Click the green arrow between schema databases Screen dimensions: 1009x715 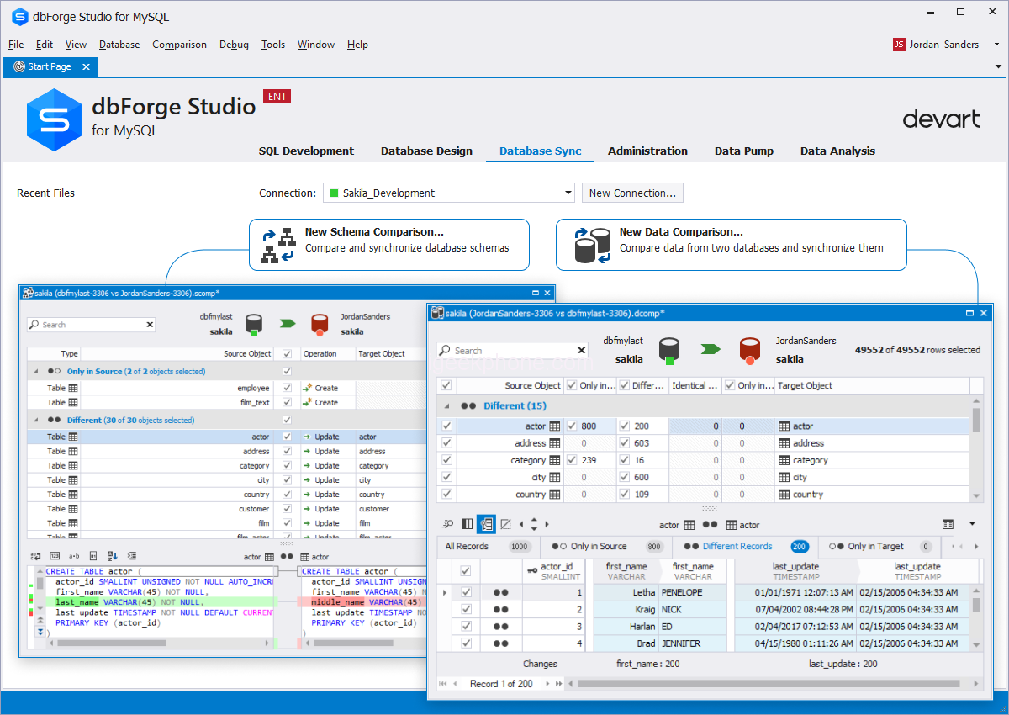point(288,323)
